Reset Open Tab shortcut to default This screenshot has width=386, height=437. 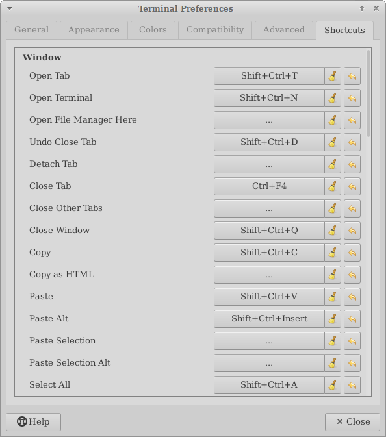pos(352,76)
